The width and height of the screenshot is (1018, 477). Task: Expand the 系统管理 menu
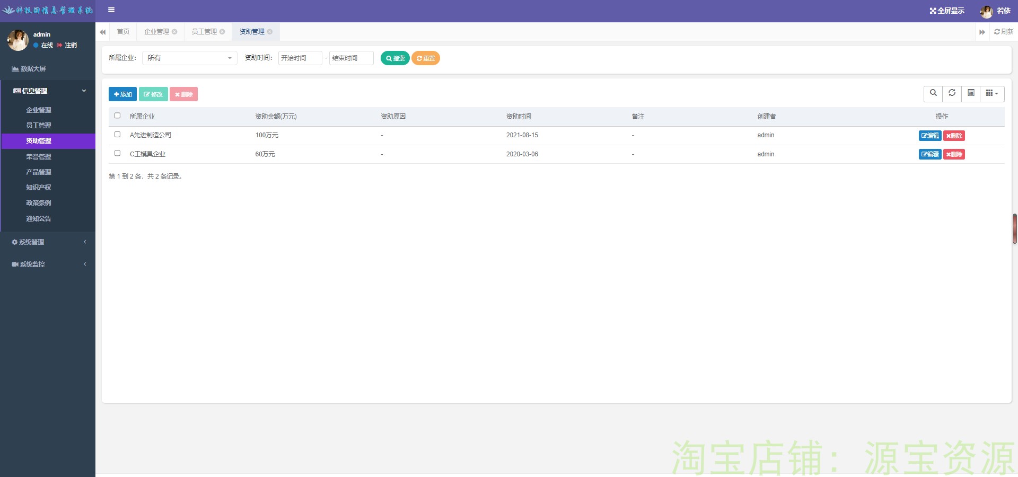coord(48,242)
